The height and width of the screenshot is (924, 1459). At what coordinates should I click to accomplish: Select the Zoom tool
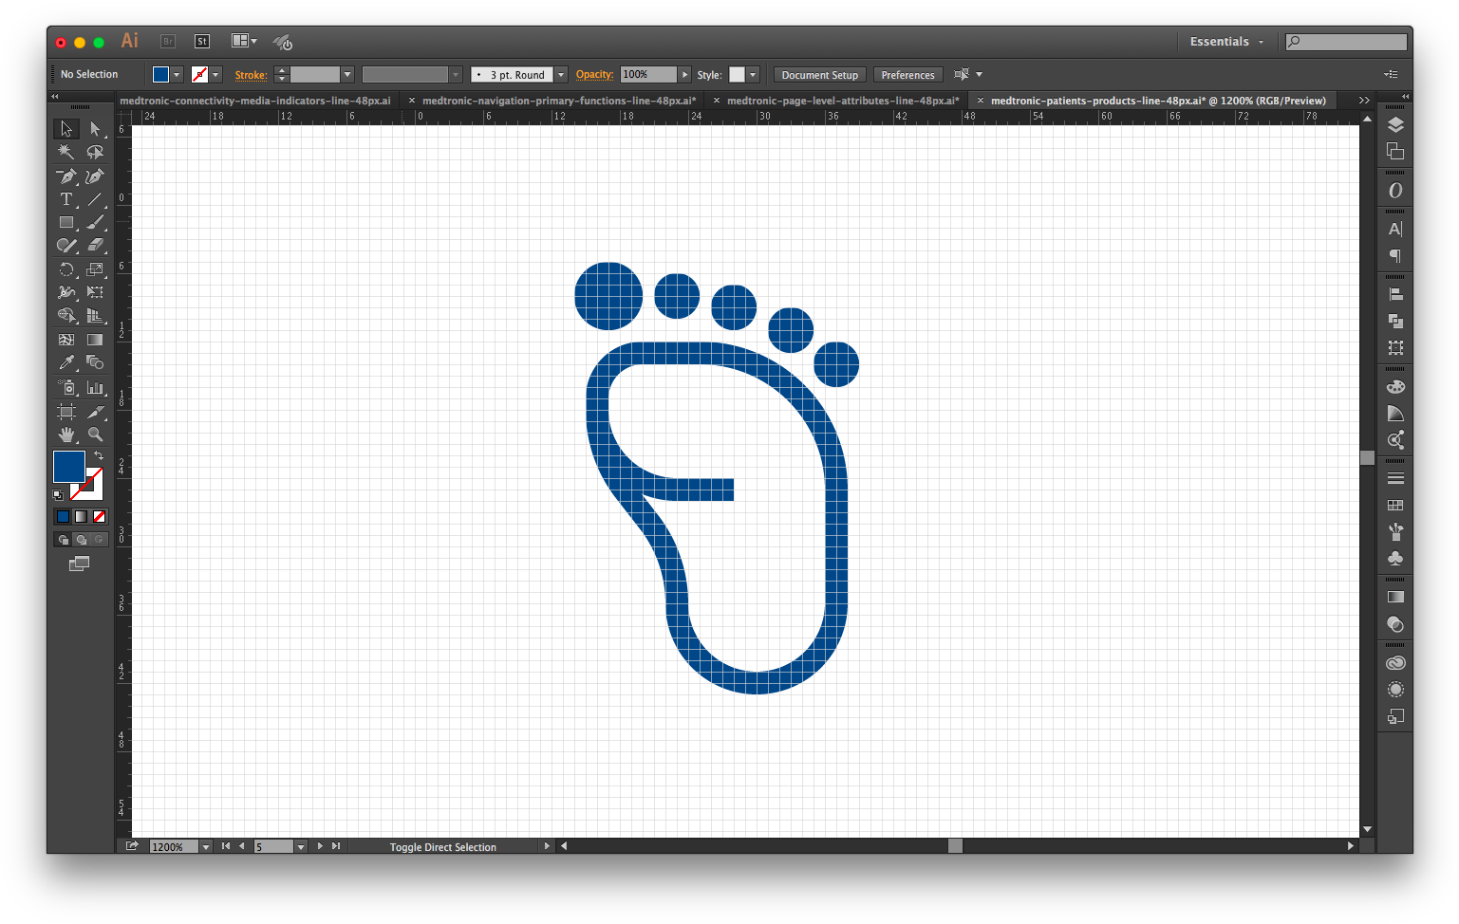pyautogui.click(x=96, y=434)
